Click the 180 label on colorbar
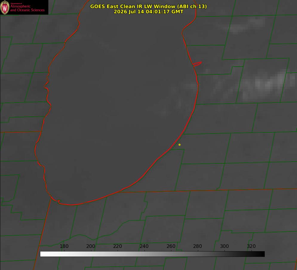The height and width of the screenshot is (270, 297). pos(64,246)
